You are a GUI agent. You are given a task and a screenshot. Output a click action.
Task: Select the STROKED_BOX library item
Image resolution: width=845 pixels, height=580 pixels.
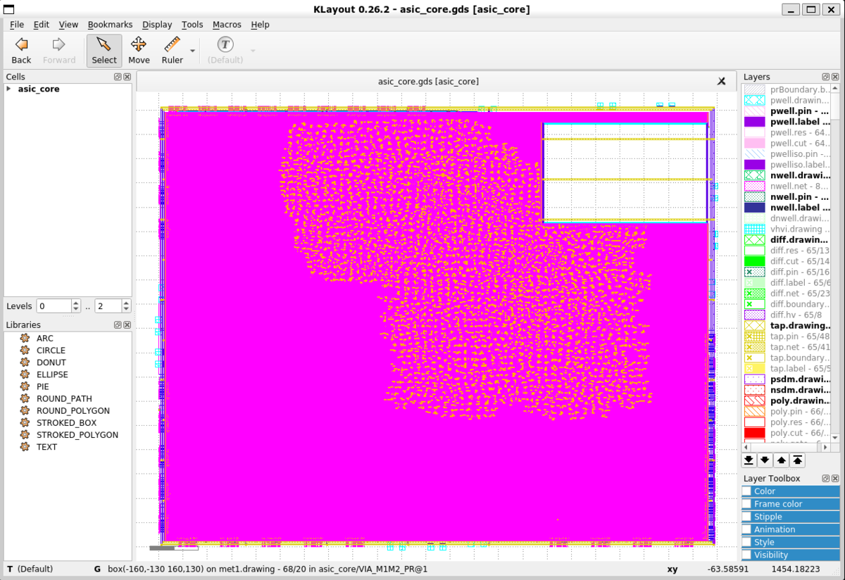[x=67, y=422]
